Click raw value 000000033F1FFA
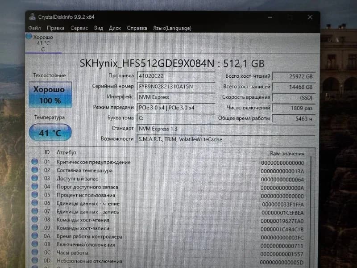 (x=283, y=205)
